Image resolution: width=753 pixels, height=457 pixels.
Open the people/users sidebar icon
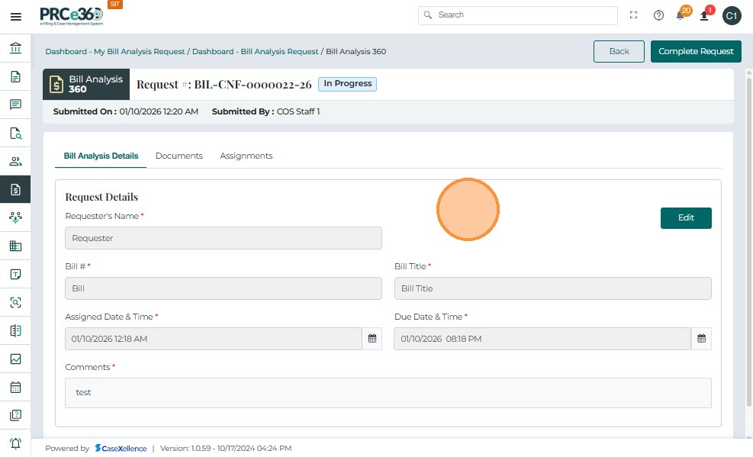15,161
